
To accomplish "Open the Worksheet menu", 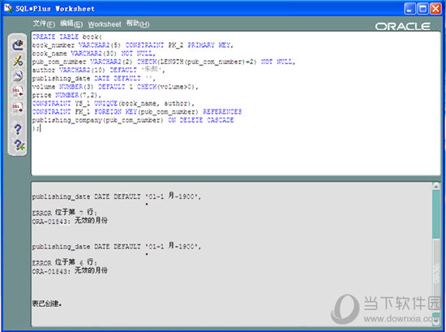I will tap(105, 24).
